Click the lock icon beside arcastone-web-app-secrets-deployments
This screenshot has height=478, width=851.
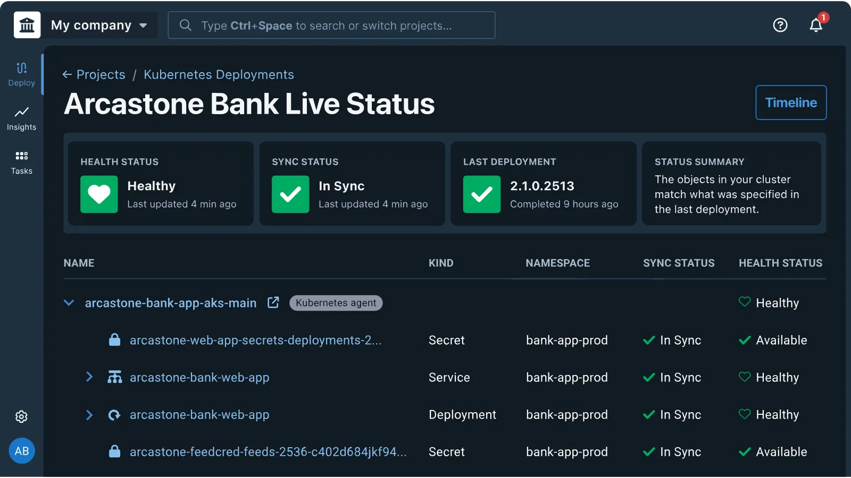click(x=114, y=340)
